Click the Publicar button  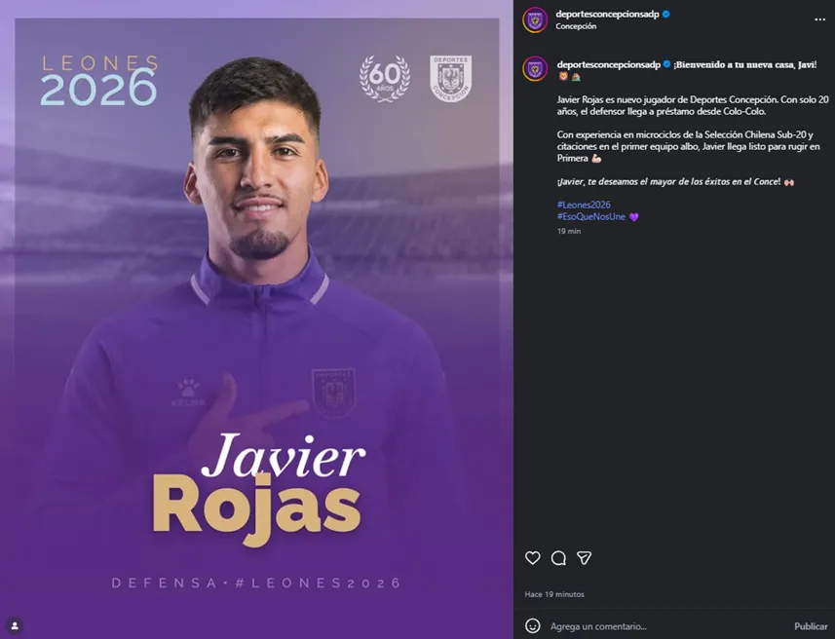pos(811,626)
